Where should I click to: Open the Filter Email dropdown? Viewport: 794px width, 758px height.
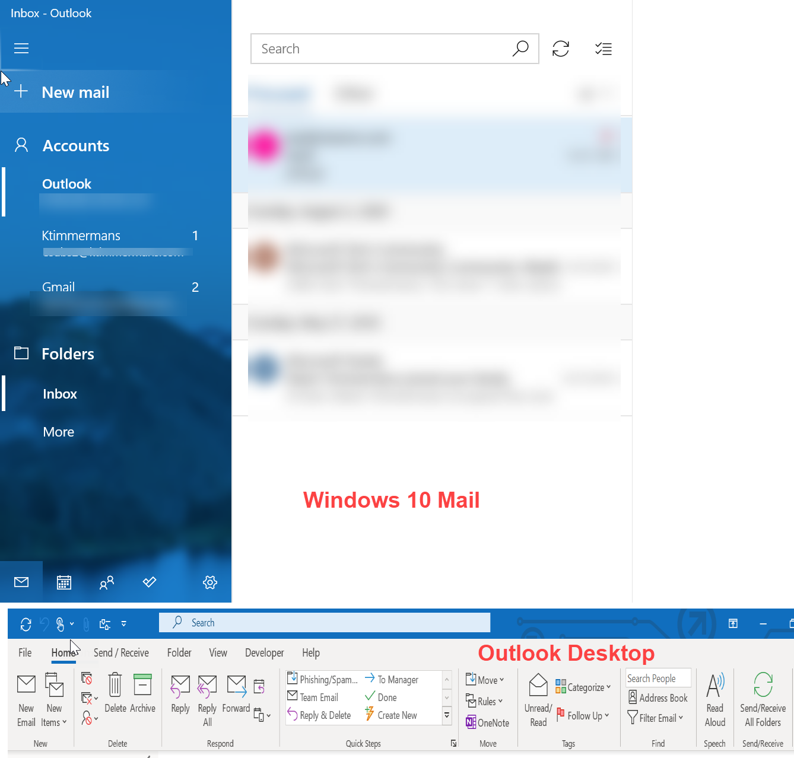pyautogui.click(x=656, y=718)
